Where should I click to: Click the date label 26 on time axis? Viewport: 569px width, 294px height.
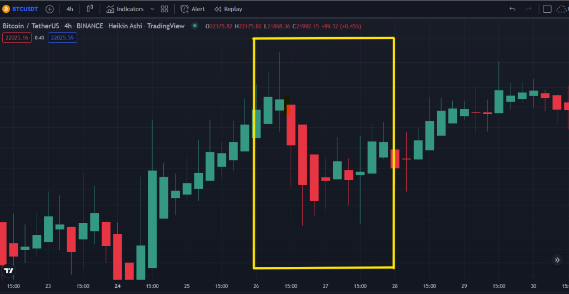point(256,286)
